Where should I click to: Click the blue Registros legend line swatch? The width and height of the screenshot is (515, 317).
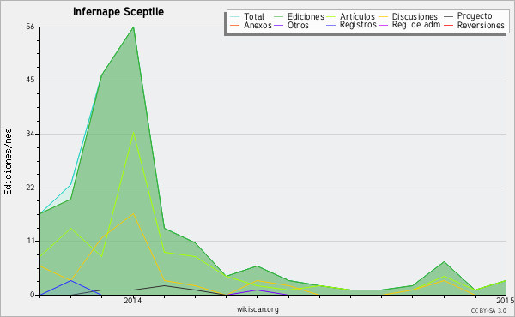click(x=331, y=25)
